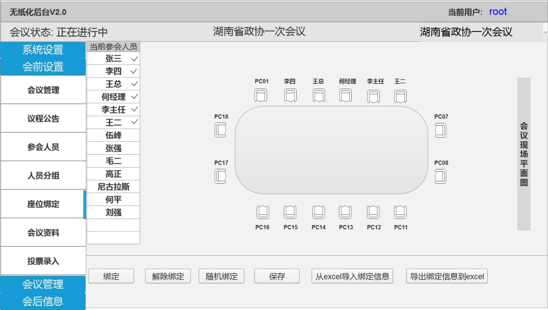Select the seat icon assigned to 李四

[x=290, y=95]
